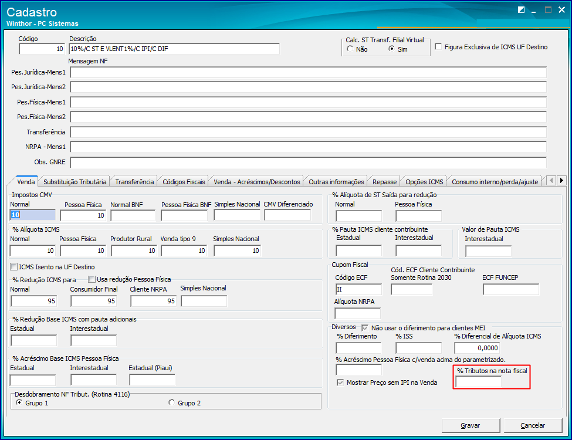Open the Opções ICMS tab
The image size is (572, 440).
coord(424,182)
